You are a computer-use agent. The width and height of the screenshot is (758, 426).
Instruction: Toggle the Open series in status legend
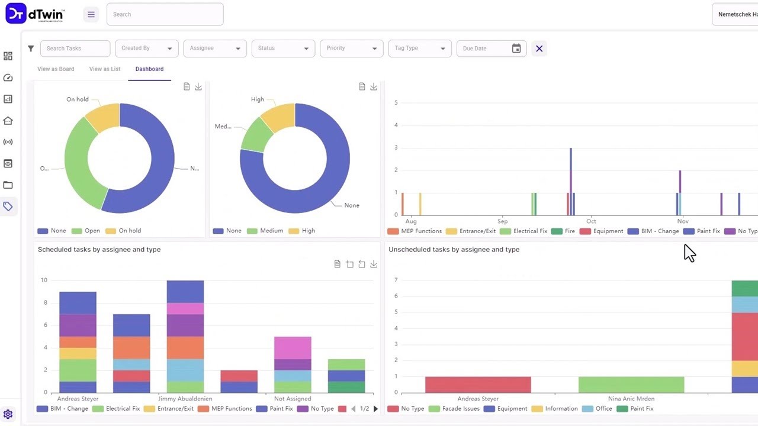86,231
